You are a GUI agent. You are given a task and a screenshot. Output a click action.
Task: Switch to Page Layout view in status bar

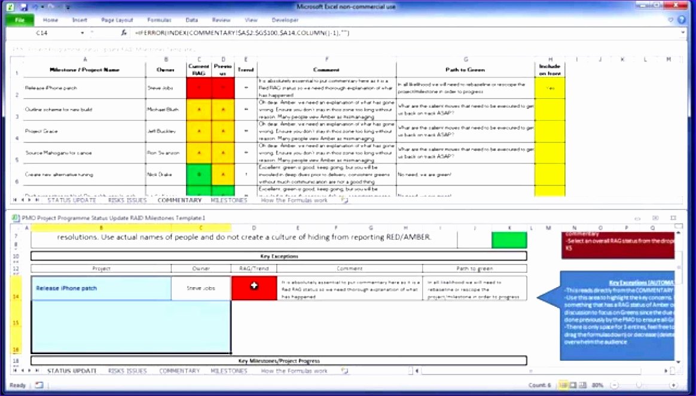click(x=573, y=385)
